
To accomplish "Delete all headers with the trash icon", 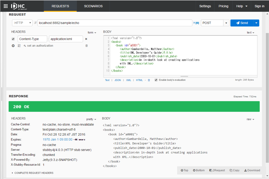I will pos(87,46).
